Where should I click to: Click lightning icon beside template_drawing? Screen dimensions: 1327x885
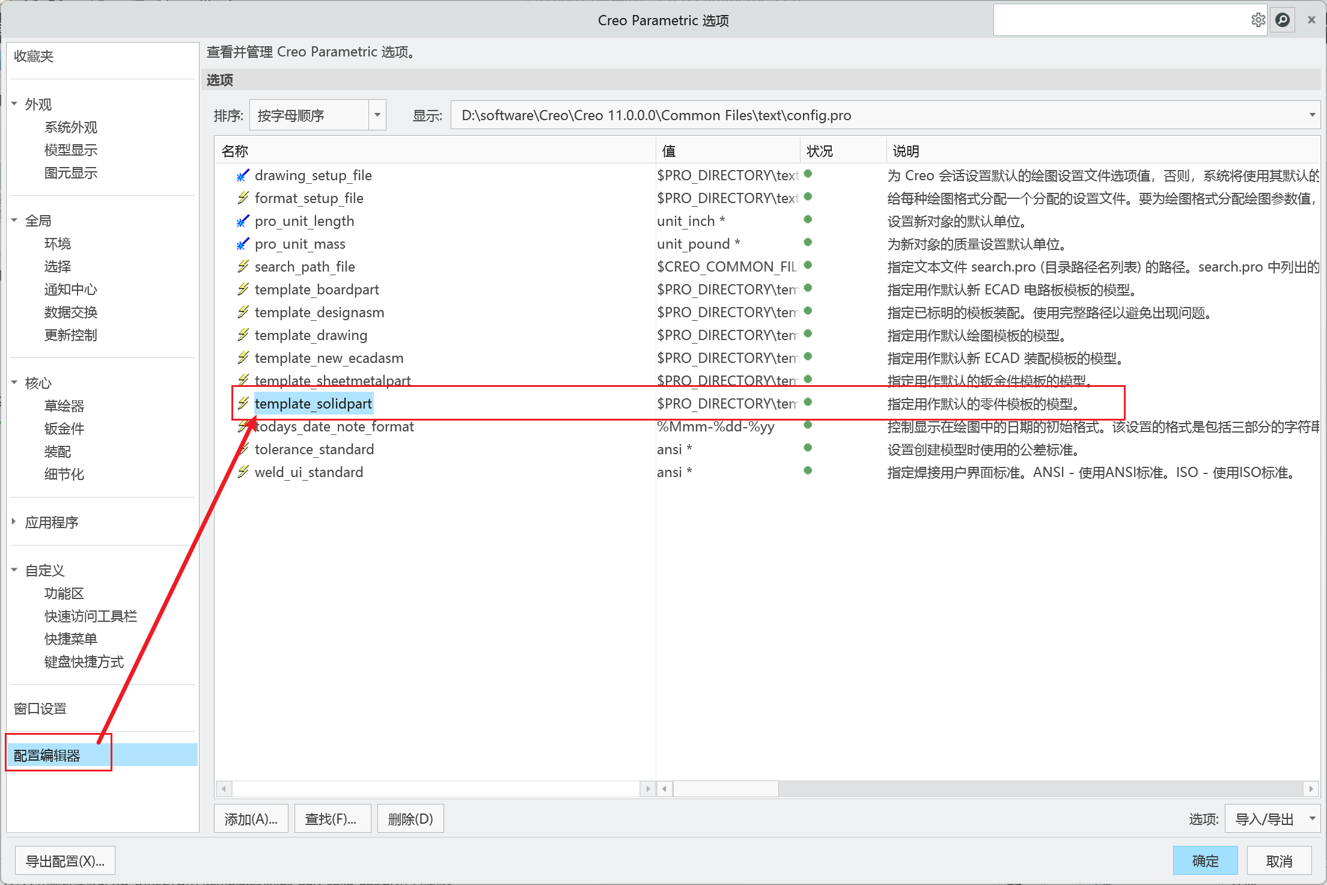point(243,335)
